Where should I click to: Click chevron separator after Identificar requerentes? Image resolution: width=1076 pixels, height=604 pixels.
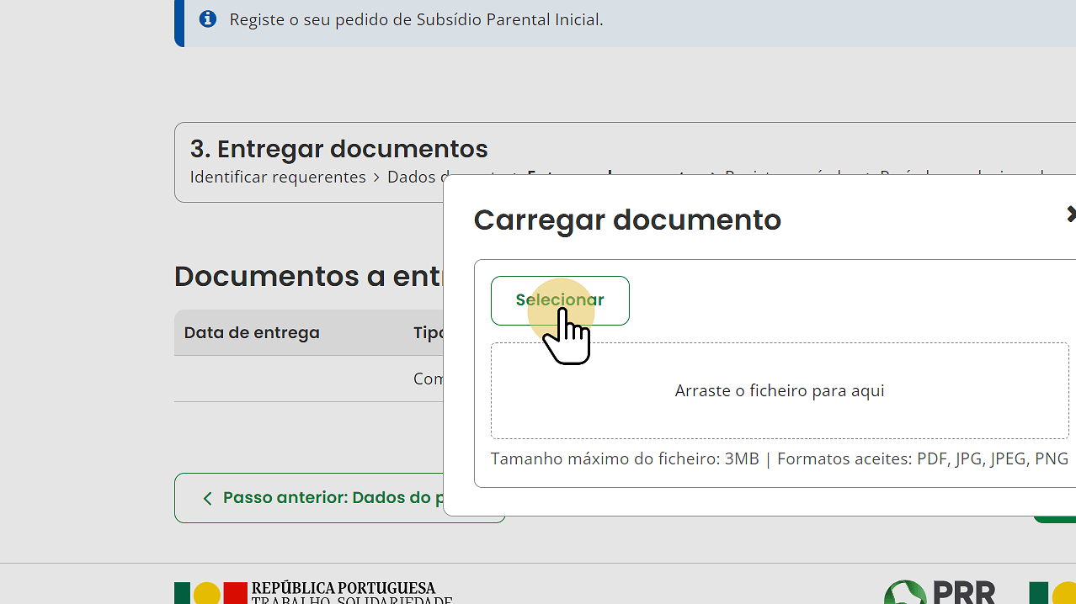click(x=376, y=177)
